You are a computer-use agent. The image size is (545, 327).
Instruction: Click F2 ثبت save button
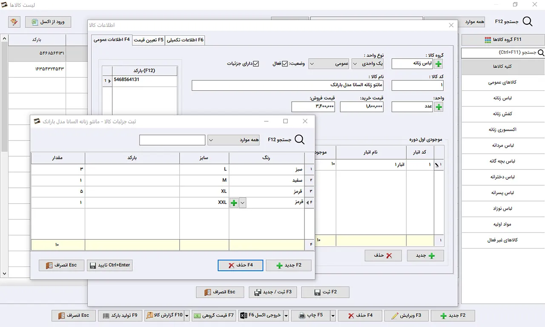point(325,292)
